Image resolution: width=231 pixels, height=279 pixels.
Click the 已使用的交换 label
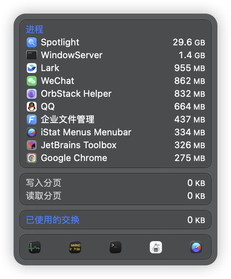(52, 220)
